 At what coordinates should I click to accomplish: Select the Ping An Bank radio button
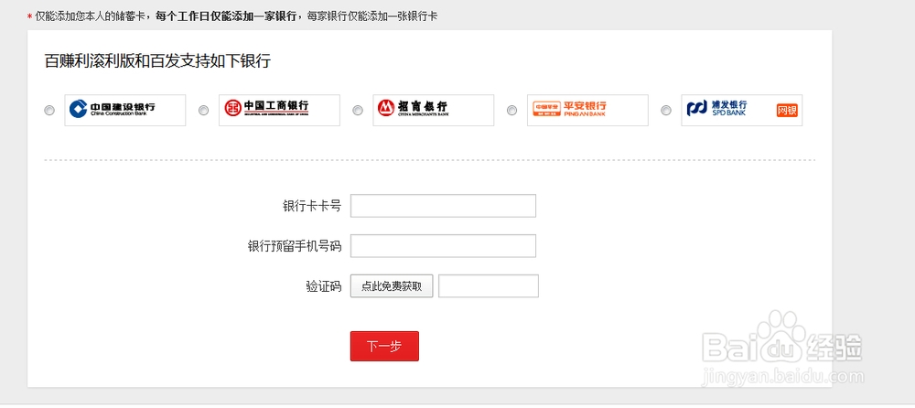[x=511, y=111]
